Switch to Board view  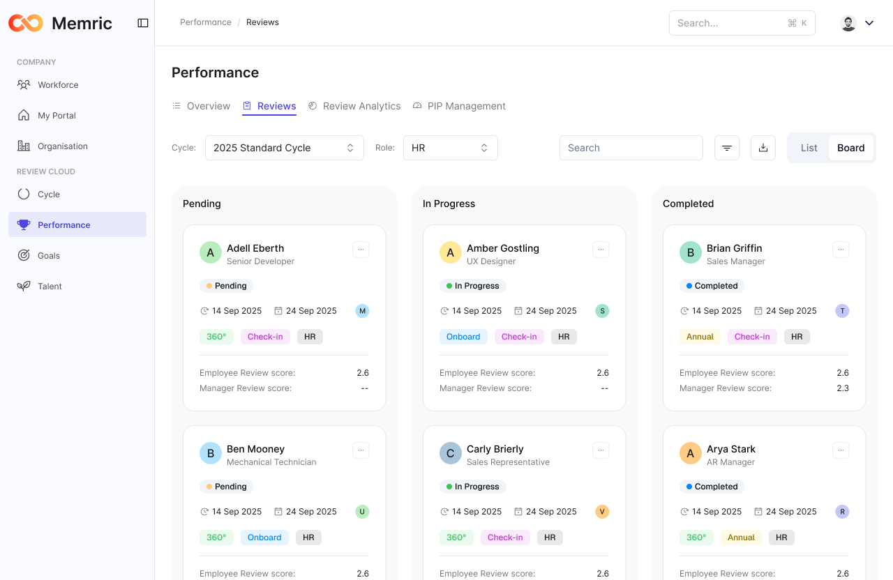pos(851,148)
